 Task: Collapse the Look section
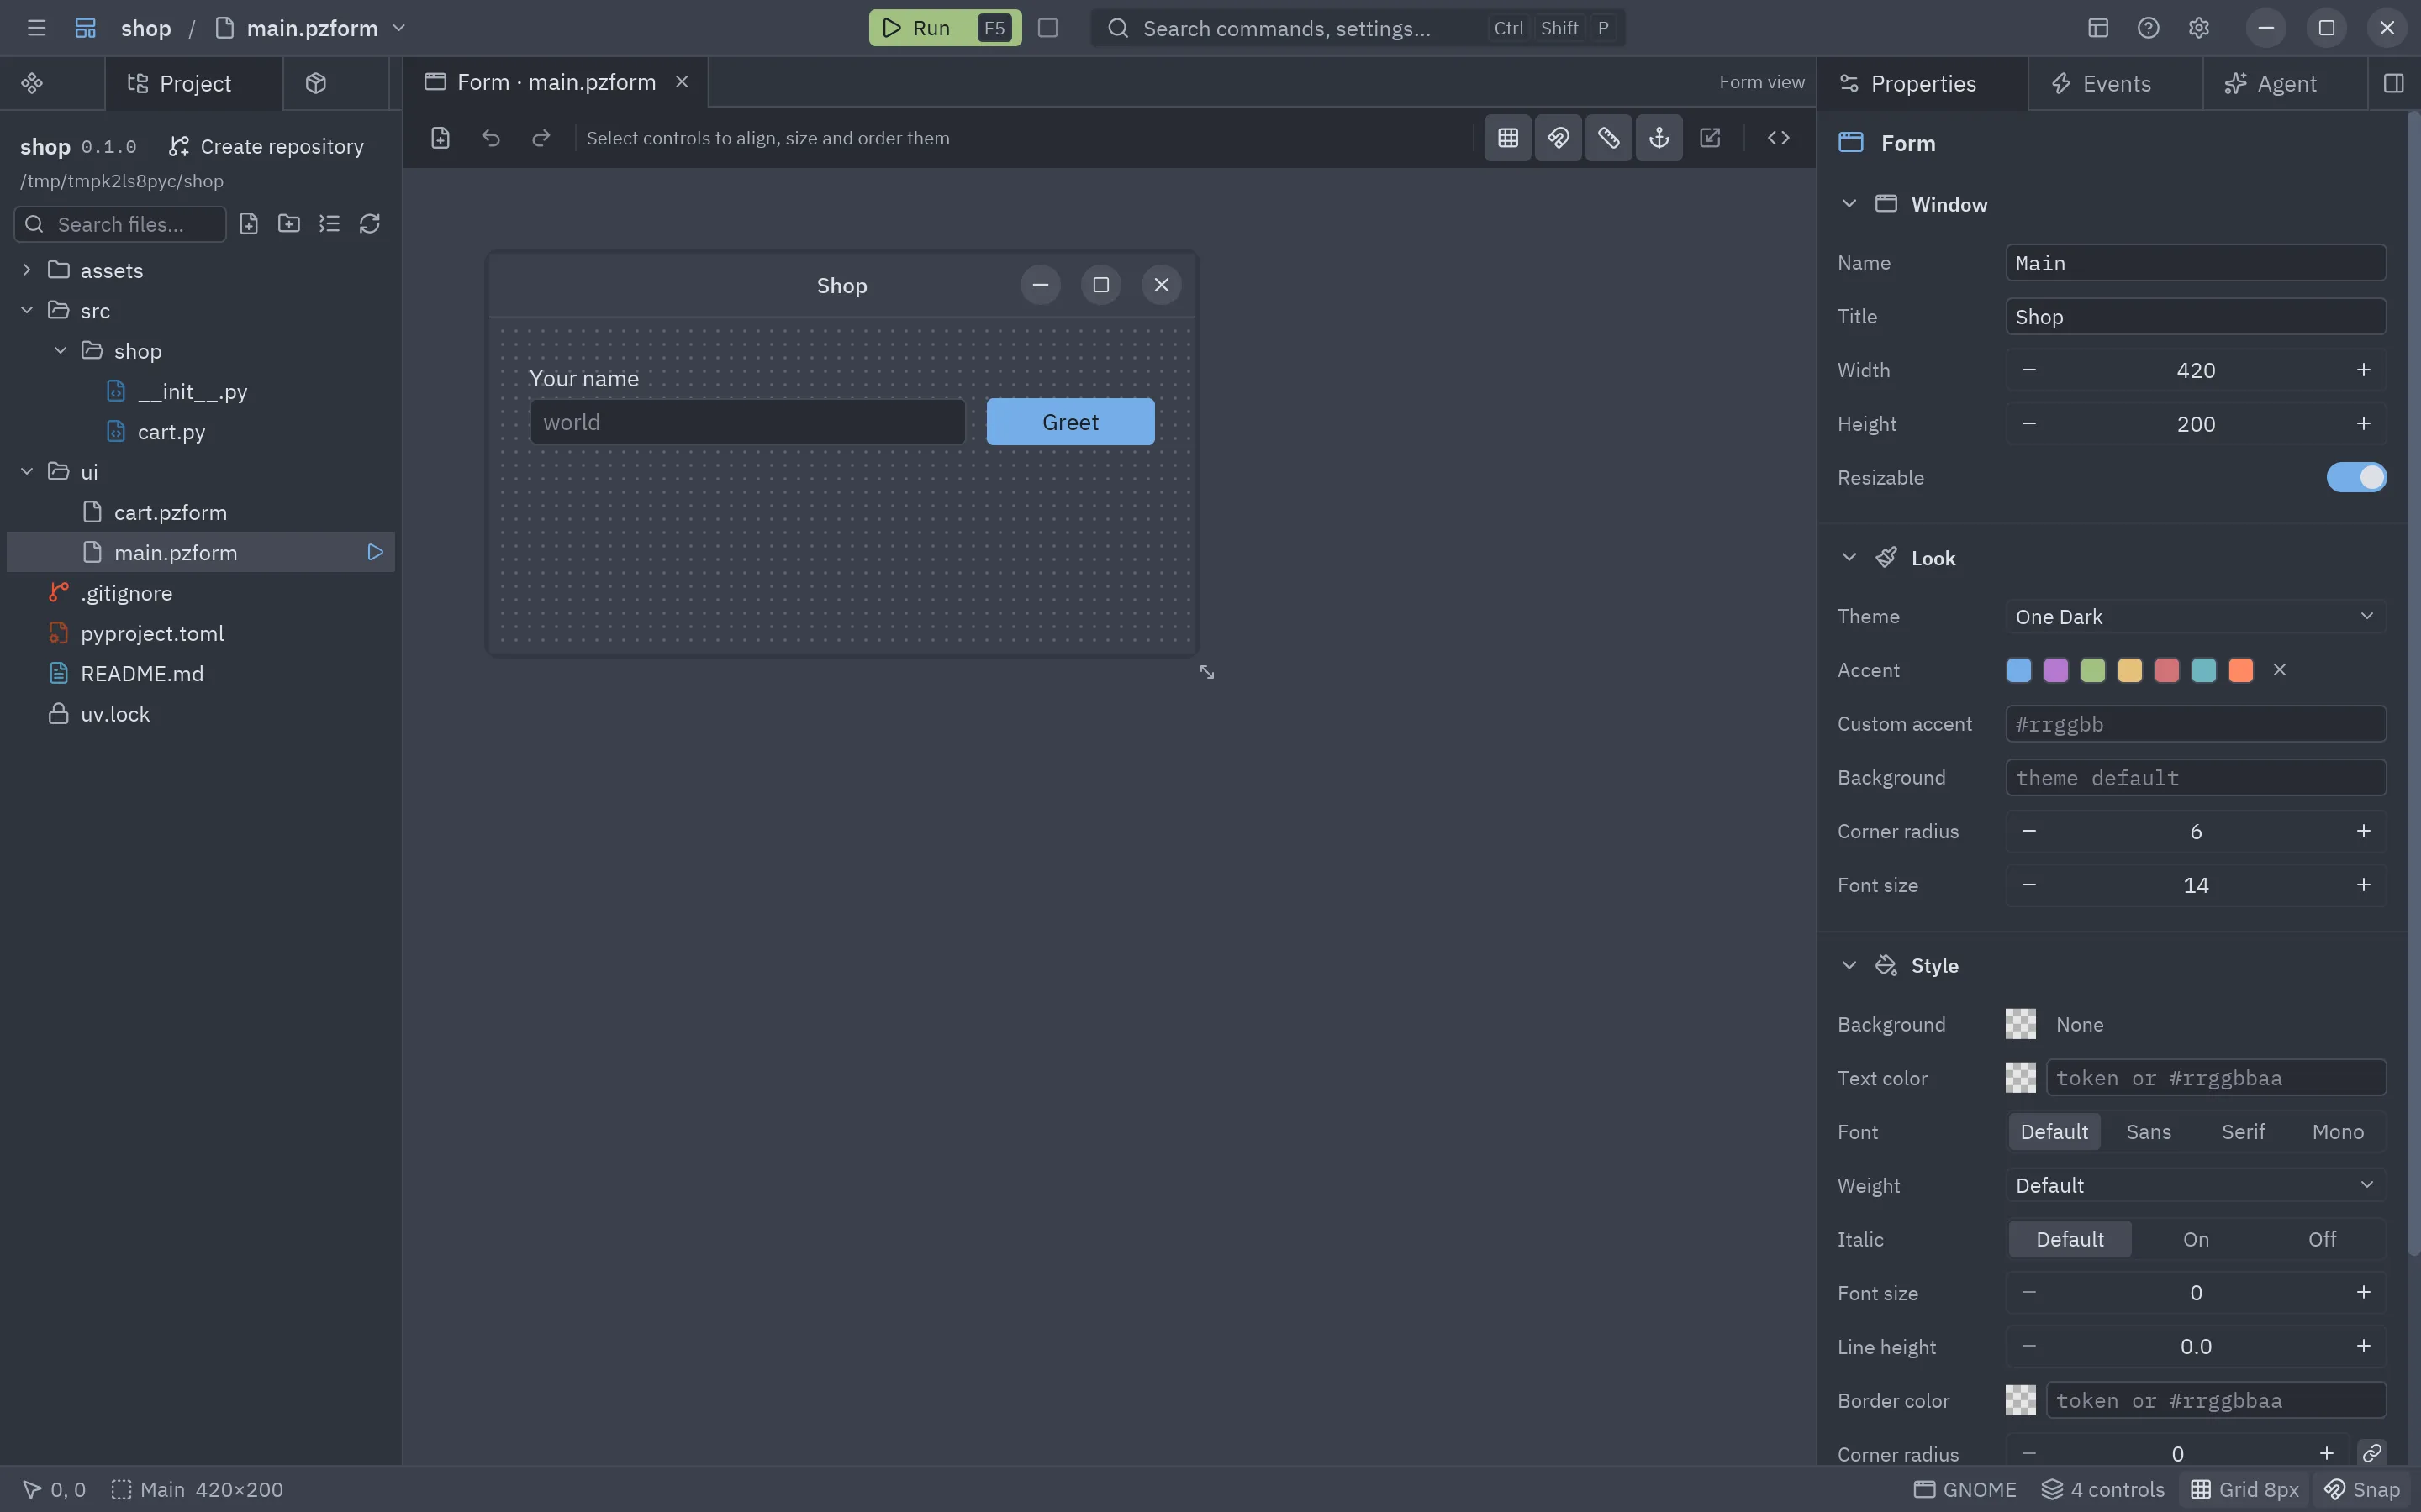[1849, 558]
